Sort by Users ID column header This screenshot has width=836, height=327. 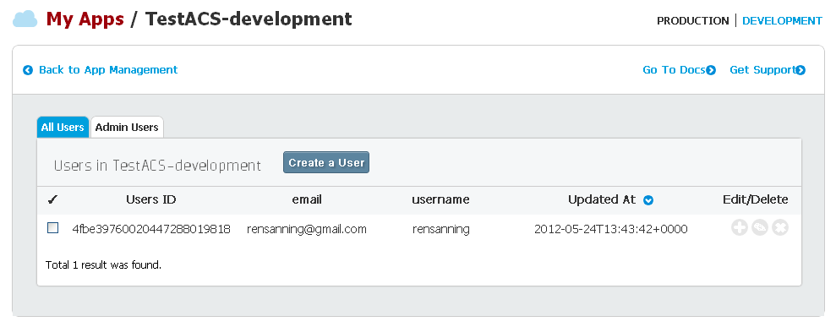pyautogui.click(x=150, y=199)
